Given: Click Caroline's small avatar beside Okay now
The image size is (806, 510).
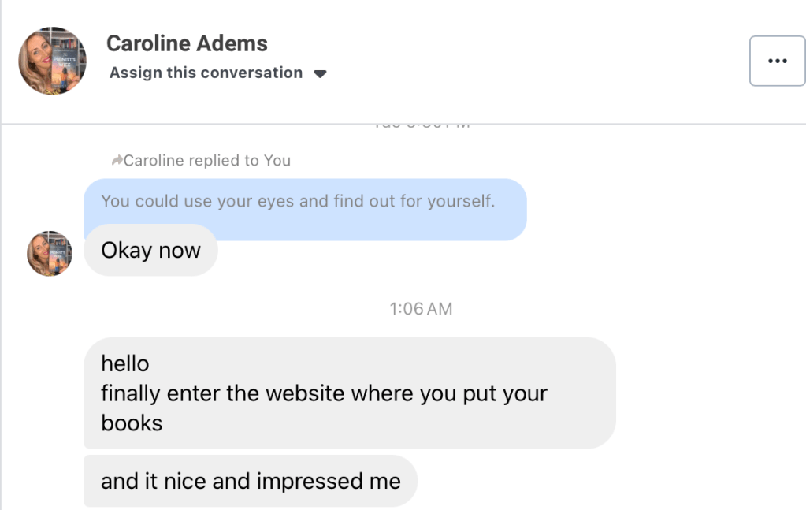Looking at the screenshot, I should click(50, 253).
